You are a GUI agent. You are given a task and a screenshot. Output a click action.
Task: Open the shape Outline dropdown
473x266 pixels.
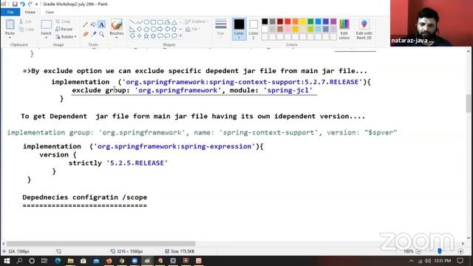point(197,21)
